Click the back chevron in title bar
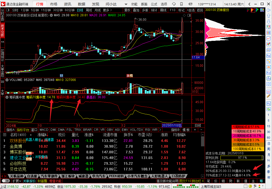The height and width of the screenshot is (189, 272). (x=249, y=4)
